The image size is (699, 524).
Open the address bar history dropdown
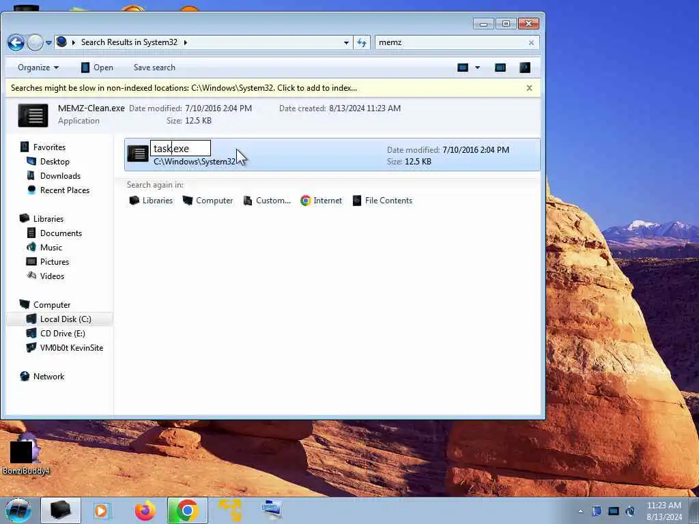click(x=346, y=43)
